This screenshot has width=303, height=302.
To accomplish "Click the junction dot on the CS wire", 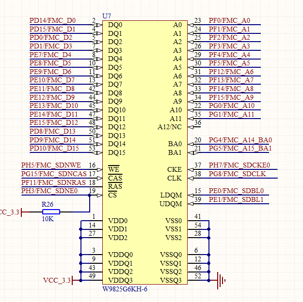I will pyautogui.click(x=90, y=196).
